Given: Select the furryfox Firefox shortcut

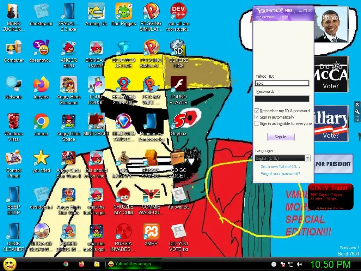Looking at the screenshot, I should click(x=41, y=88).
